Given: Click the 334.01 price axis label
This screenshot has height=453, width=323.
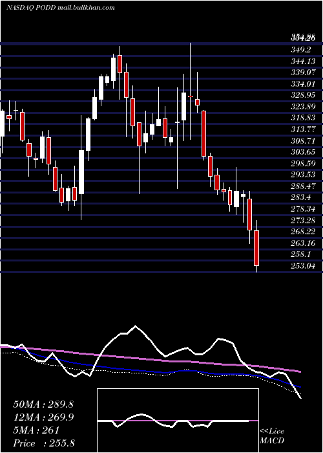Looking at the screenshot, I should [303, 84].
